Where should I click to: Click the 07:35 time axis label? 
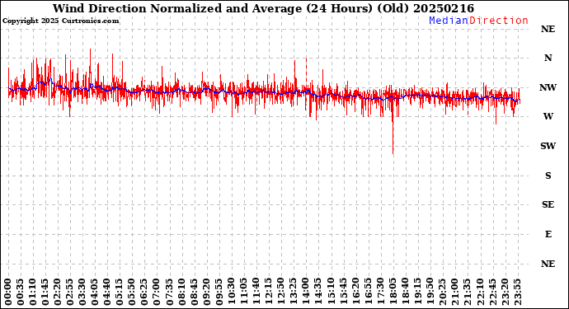(170, 292)
